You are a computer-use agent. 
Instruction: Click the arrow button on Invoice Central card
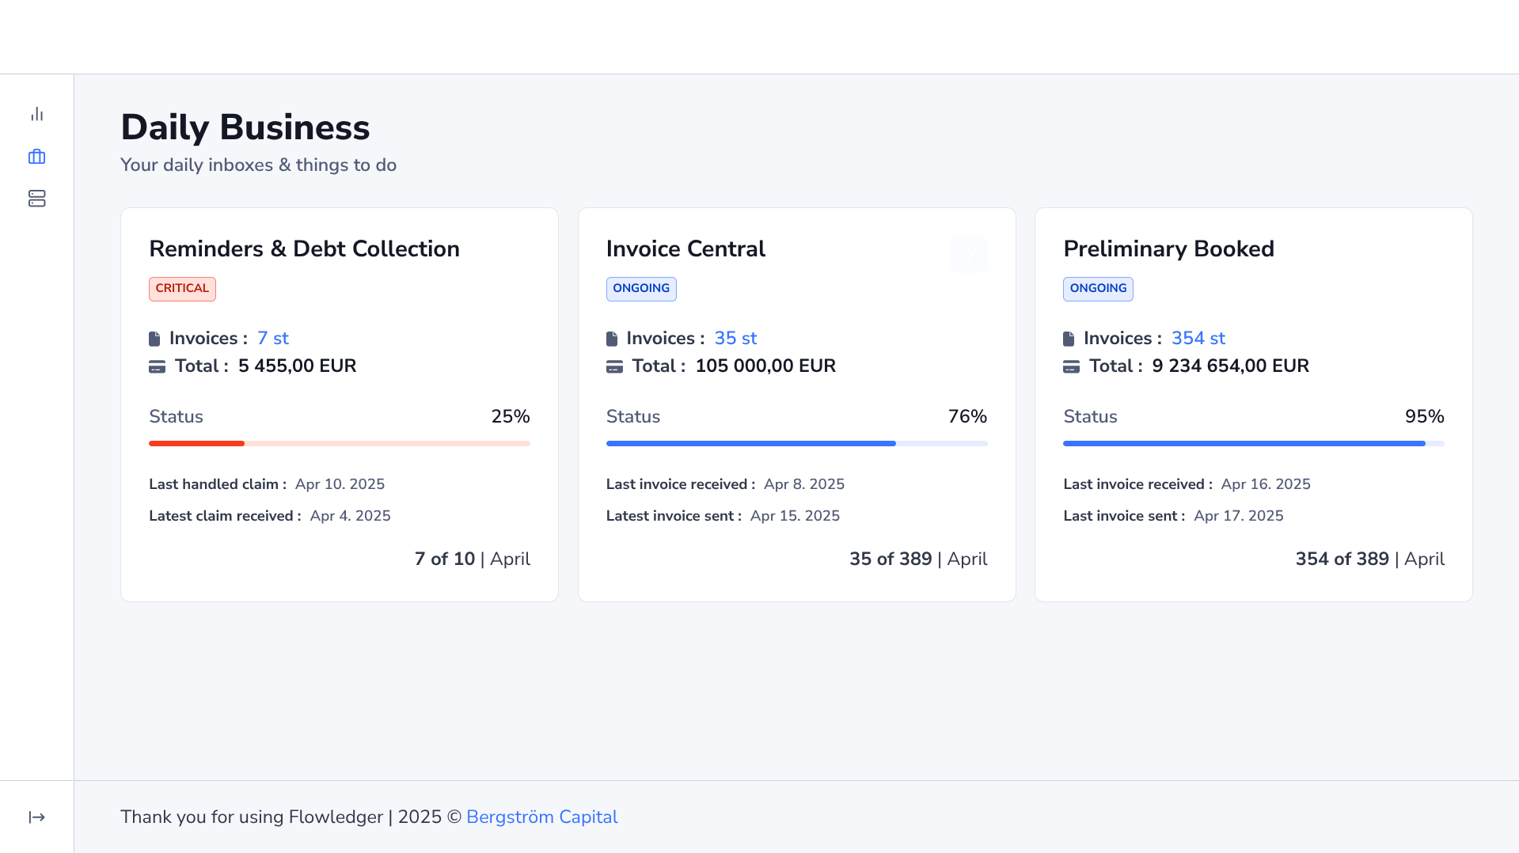click(x=968, y=255)
